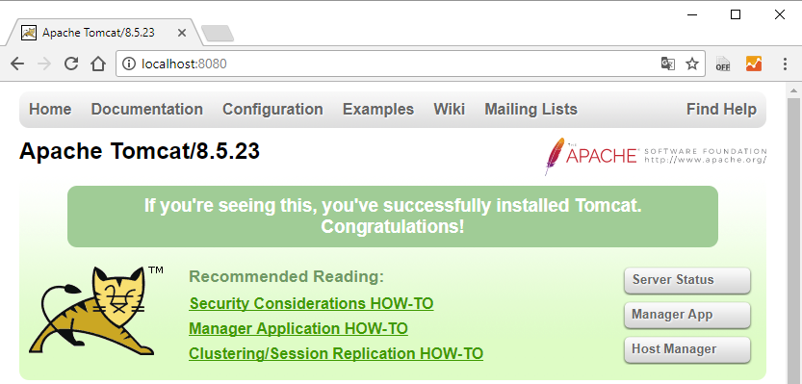Viewport: 802px width, 384px height.
Task: Open Find Help link
Action: [x=721, y=110]
